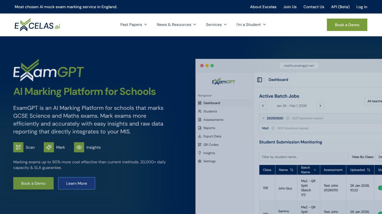
Task: Open the About Excelas link
Action: [263, 7]
